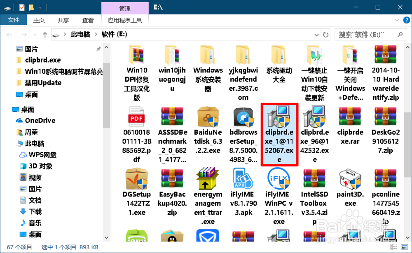Select BaiduNetdisk_6.3.2.2.exe installer

208,130
